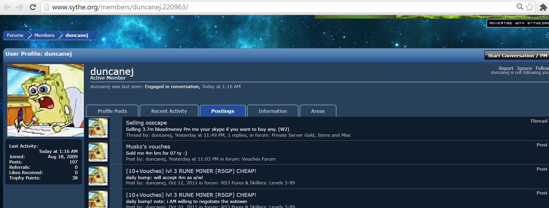Click the Follow link
The width and height of the screenshot is (549, 208).
(542, 68)
